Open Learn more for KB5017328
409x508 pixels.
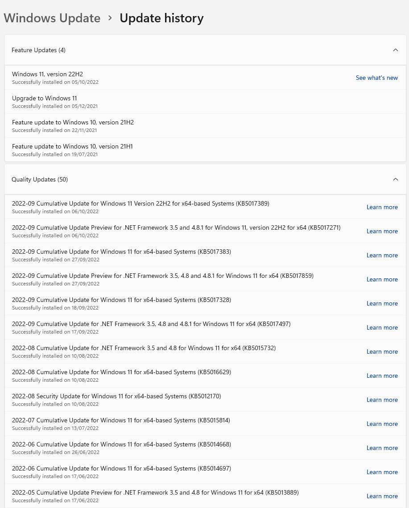coord(382,303)
